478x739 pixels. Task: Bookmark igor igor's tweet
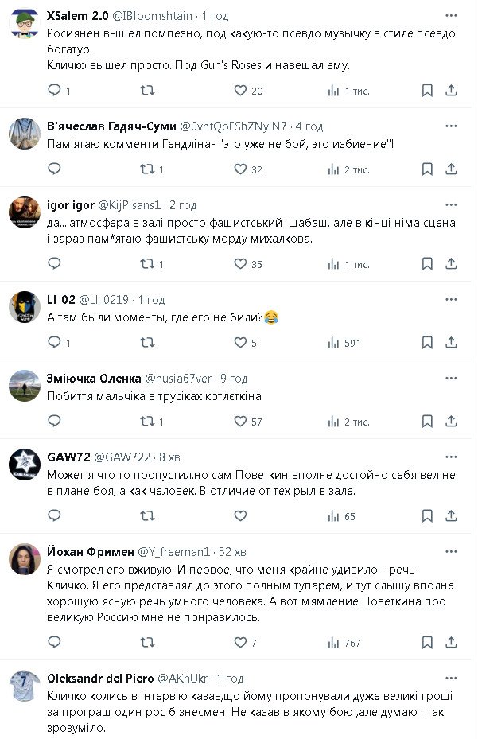[427, 264]
